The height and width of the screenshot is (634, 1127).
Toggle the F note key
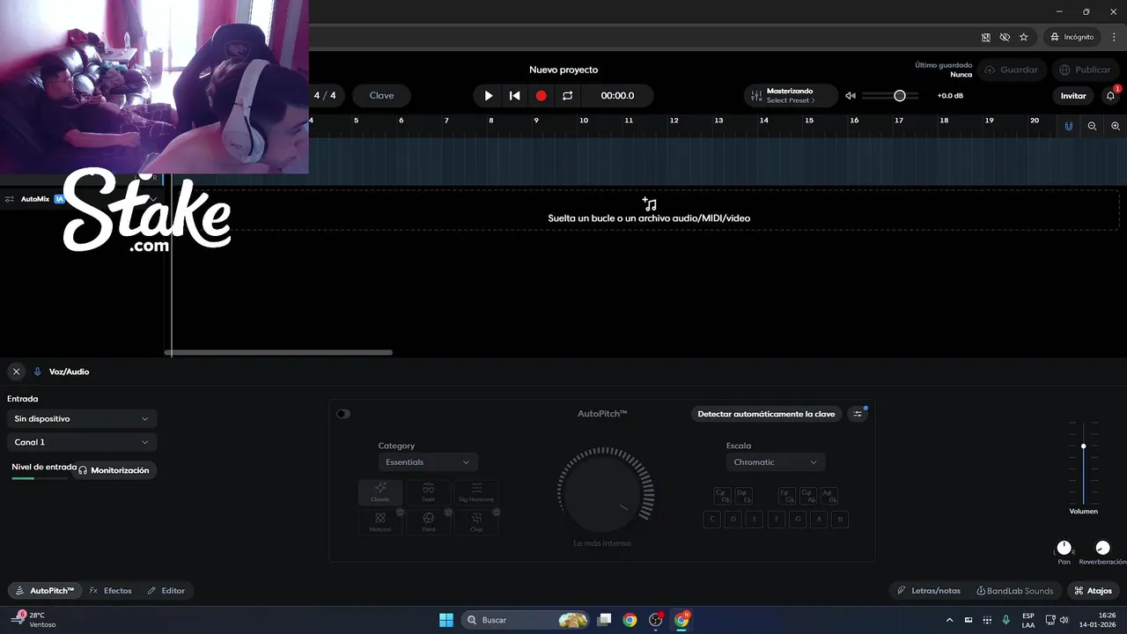click(x=777, y=520)
